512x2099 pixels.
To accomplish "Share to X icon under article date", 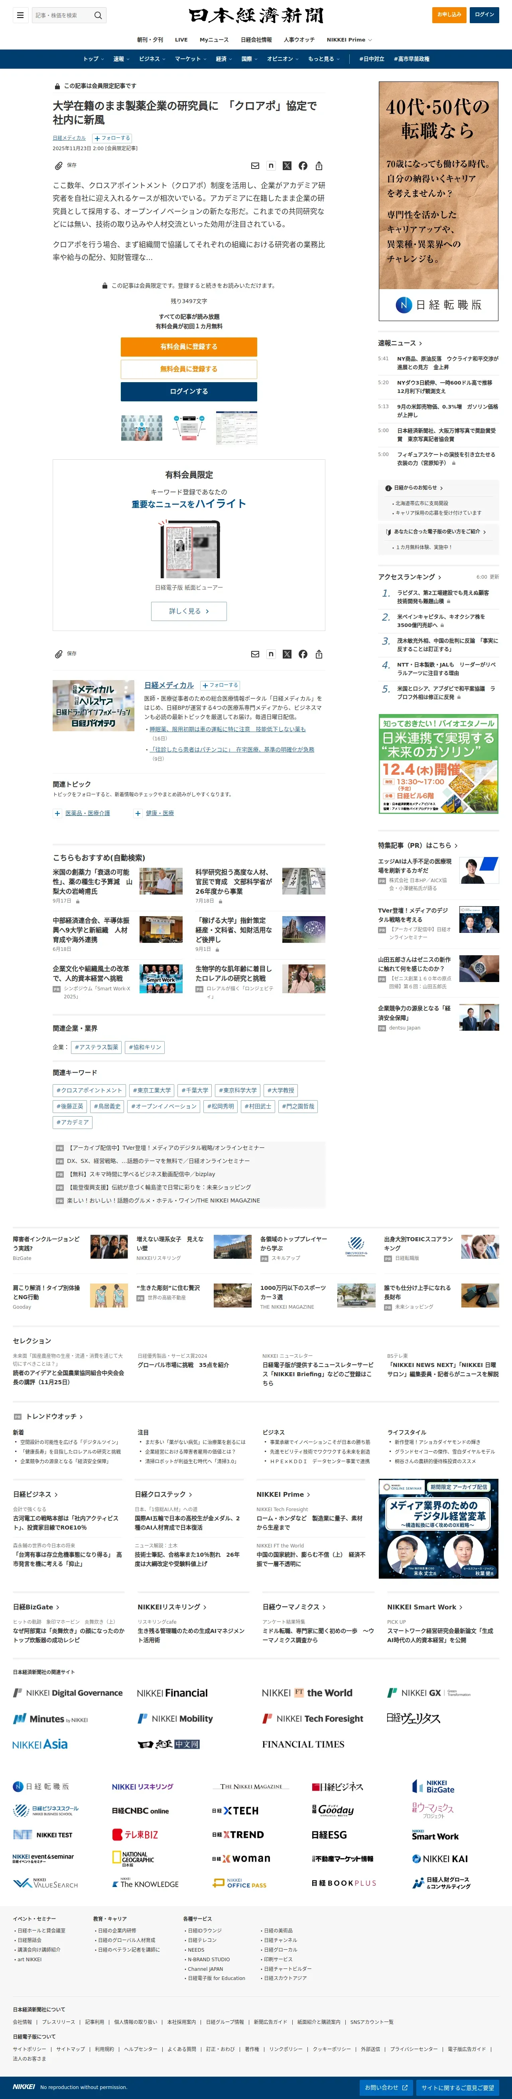I will [287, 165].
